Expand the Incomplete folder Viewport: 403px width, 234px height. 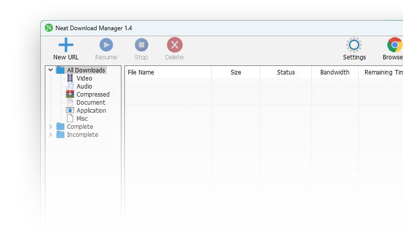[51, 135]
